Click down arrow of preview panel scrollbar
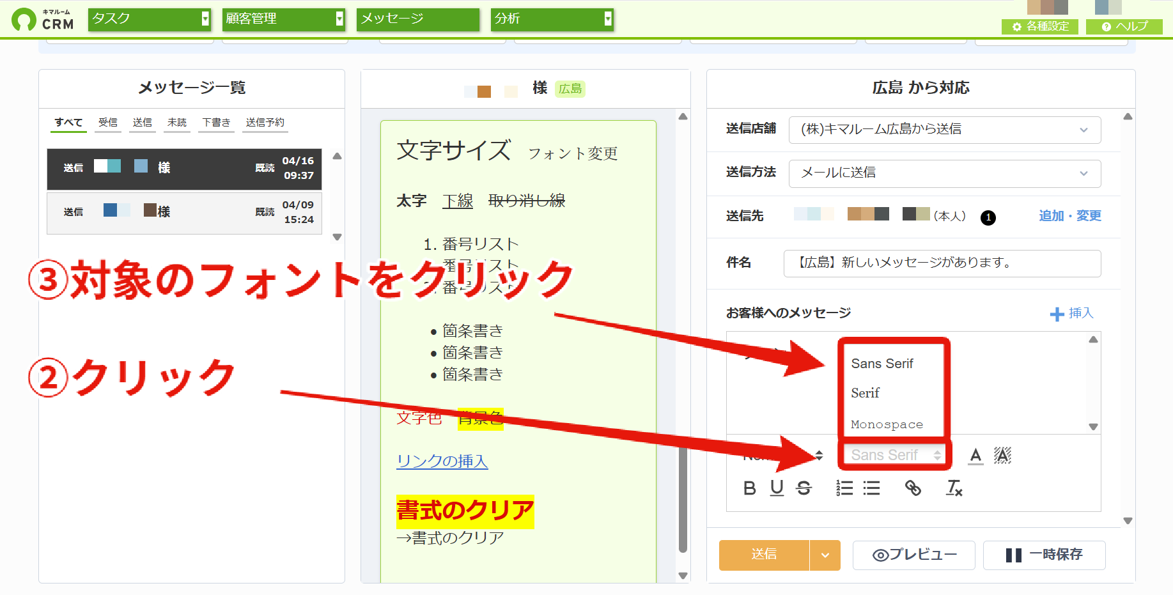 [683, 576]
